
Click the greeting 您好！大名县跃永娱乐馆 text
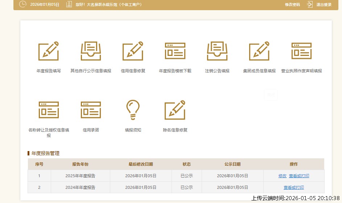[x=109, y=5]
